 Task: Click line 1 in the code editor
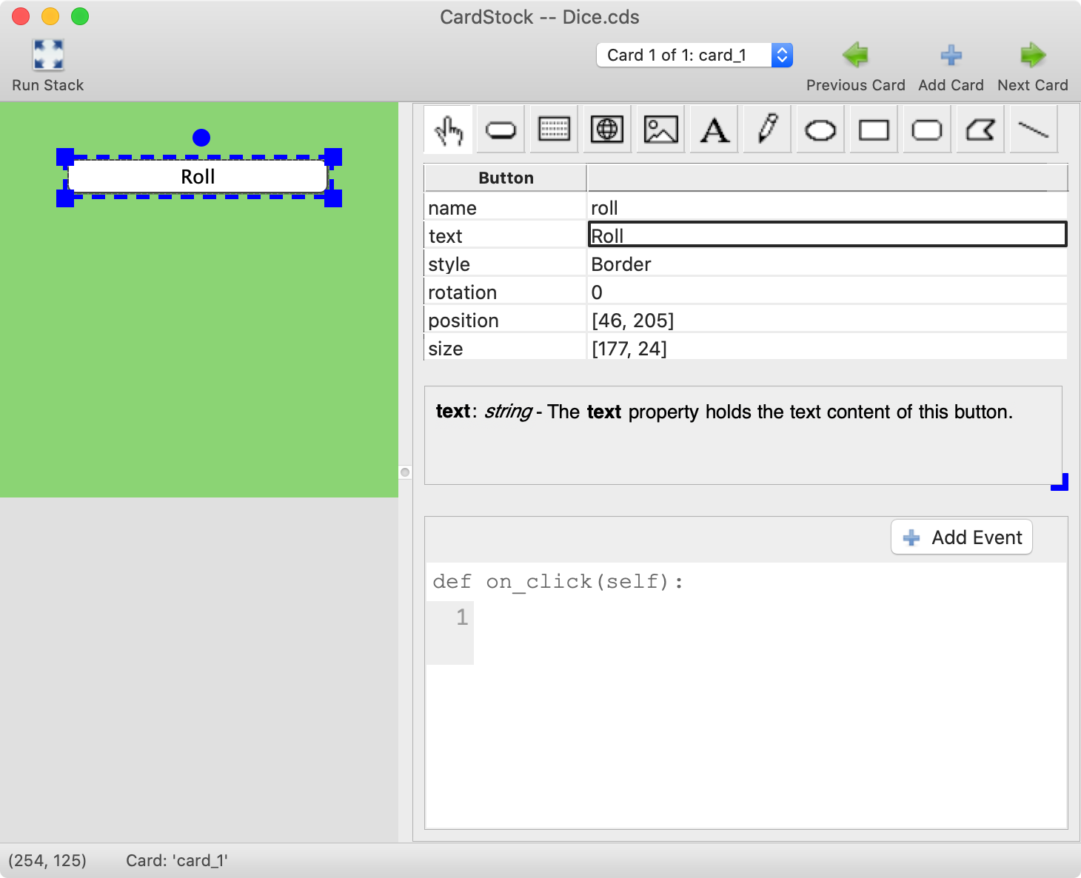(770, 617)
